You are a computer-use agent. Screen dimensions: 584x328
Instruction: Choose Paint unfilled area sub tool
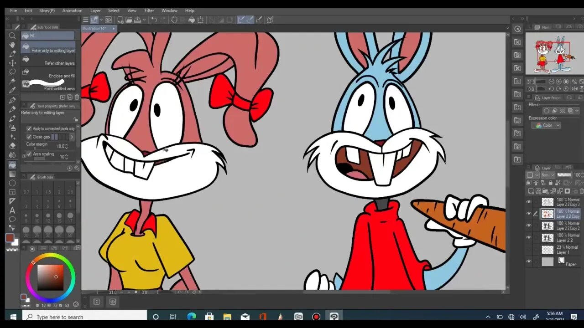pyautogui.click(x=48, y=86)
